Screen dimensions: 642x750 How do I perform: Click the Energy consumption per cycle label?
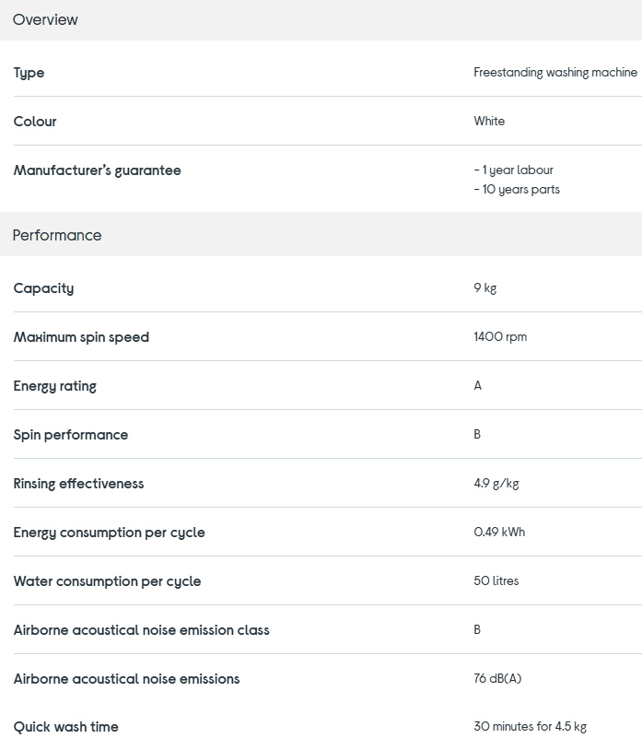click(109, 533)
